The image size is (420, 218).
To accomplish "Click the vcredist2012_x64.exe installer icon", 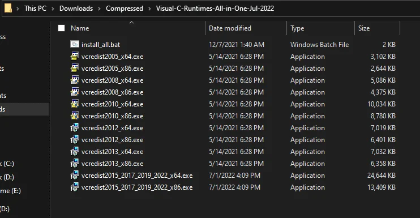I will 75,127.
